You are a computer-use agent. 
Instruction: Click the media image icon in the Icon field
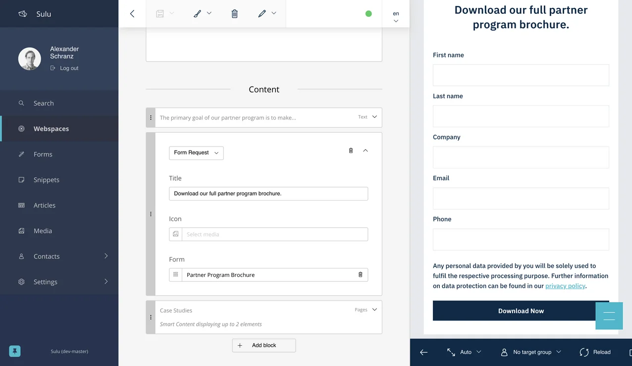coord(176,234)
